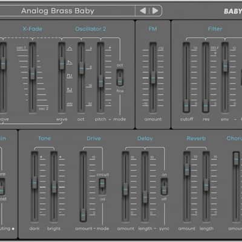
Task: Click the Oscillator 2 pitch slider handle
Action: (x=101, y=81)
